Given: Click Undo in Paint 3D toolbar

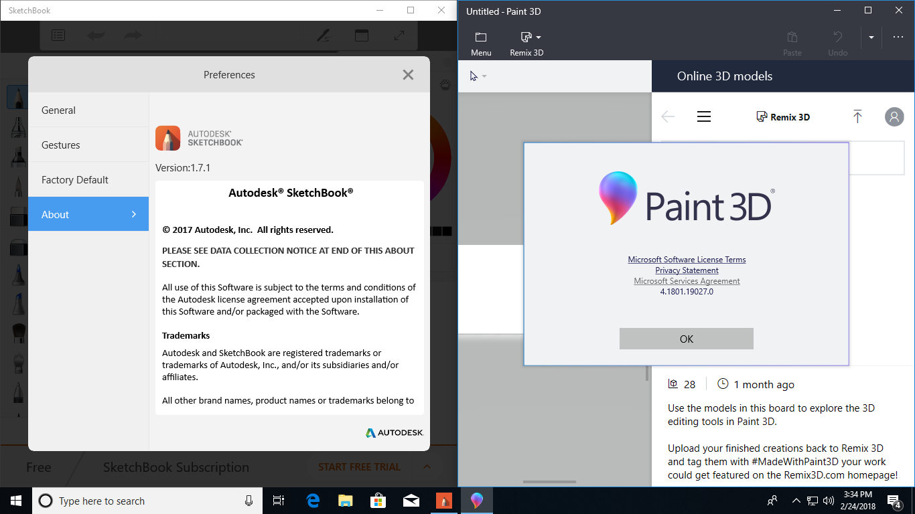Looking at the screenshot, I should click(838, 44).
